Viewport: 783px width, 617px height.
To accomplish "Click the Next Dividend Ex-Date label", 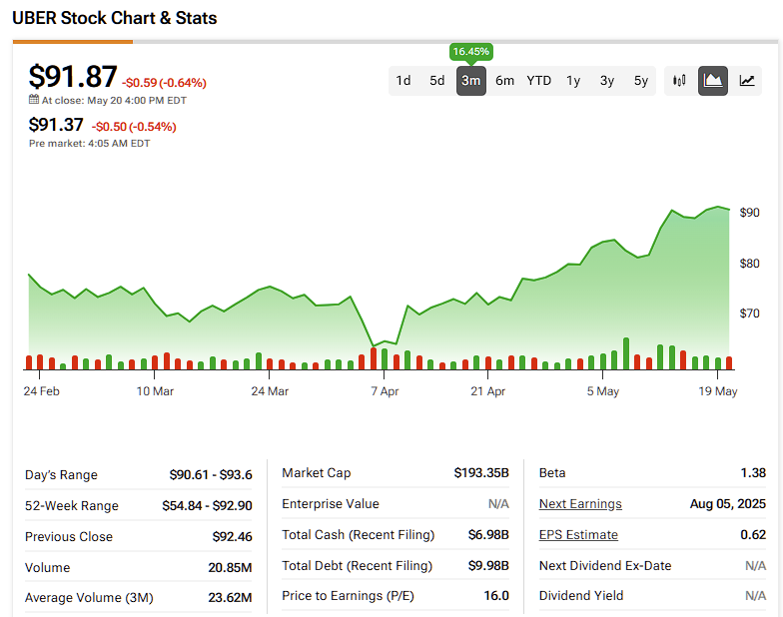I will [605, 565].
